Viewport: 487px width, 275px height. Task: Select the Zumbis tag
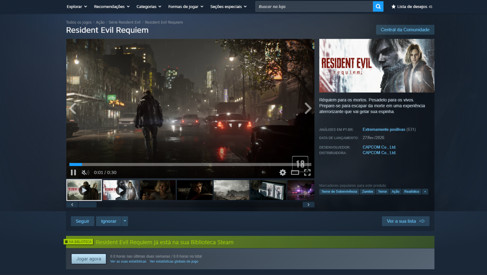(367, 192)
